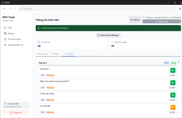This screenshot has height=118, width=182.
Task: Click the 3 / 4.0 score of Tiếng Anh 1
Action: click(x=172, y=75)
